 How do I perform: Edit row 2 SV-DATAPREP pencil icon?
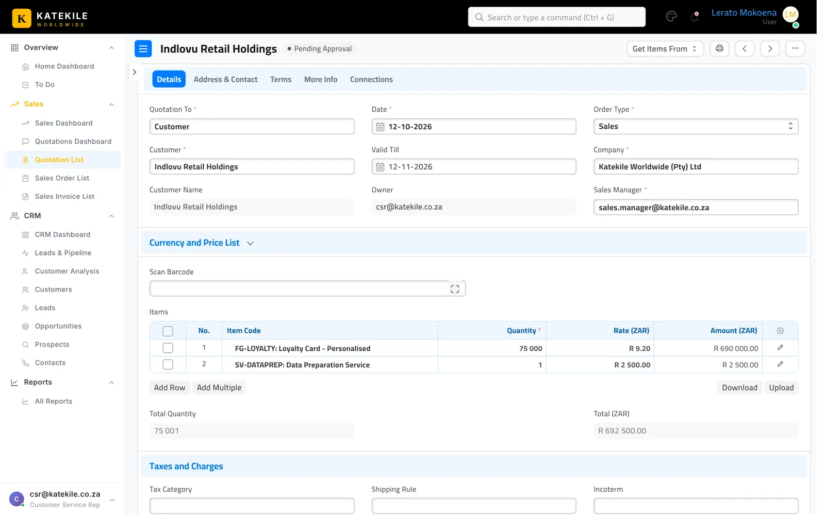pos(780,365)
